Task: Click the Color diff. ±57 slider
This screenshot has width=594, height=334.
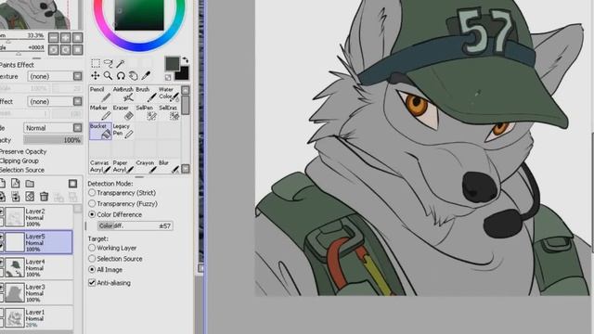Action: pos(135,226)
